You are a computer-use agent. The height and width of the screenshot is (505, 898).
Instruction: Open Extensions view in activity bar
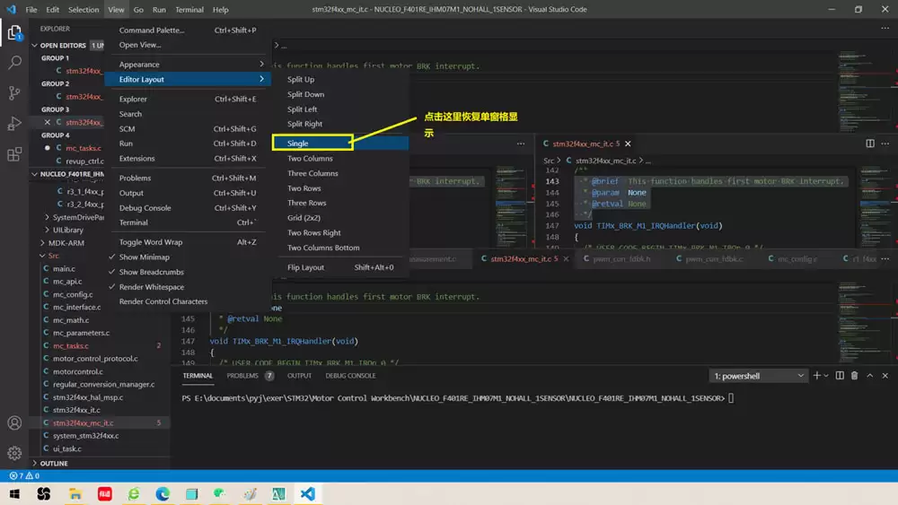[x=14, y=154]
